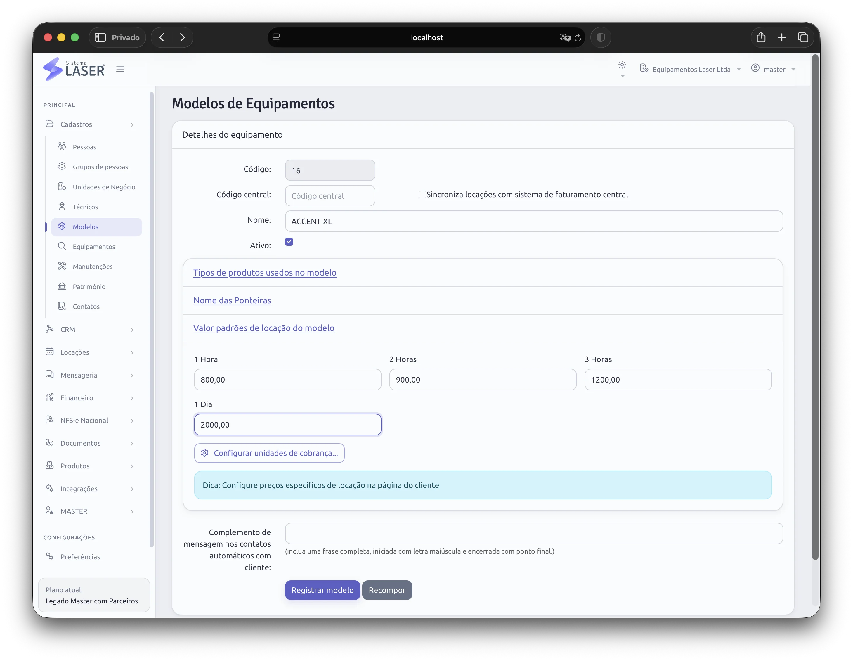The width and height of the screenshot is (853, 661).
Task: Click the Nome input field
Action: [x=534, y=221]
